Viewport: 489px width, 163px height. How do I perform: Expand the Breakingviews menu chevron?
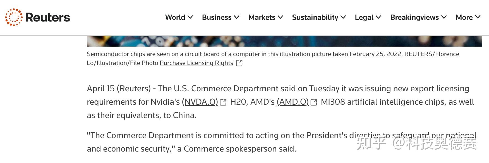coord(444,17)
